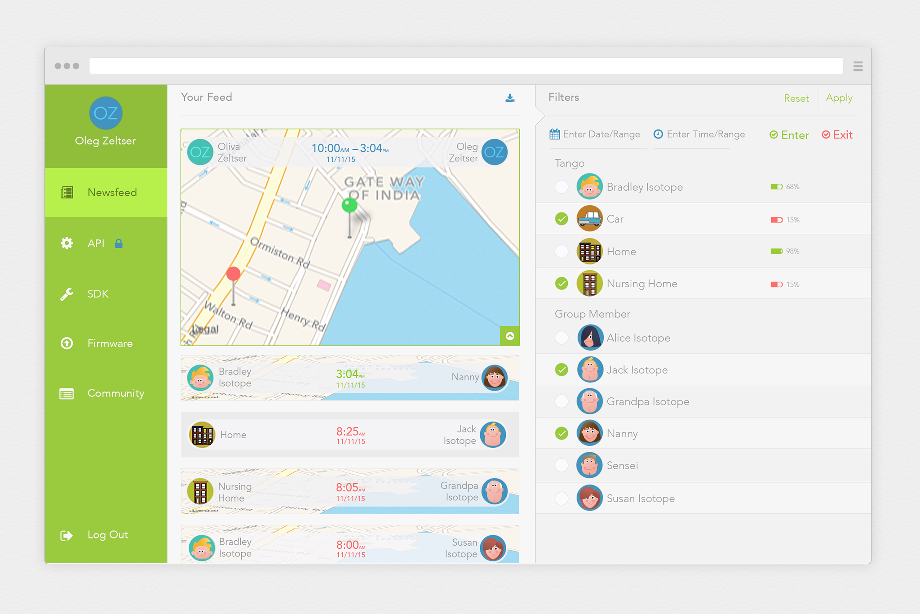Click the calendar icon for date range
Viewport: 920px width, 614px height.
click(555, 134)
